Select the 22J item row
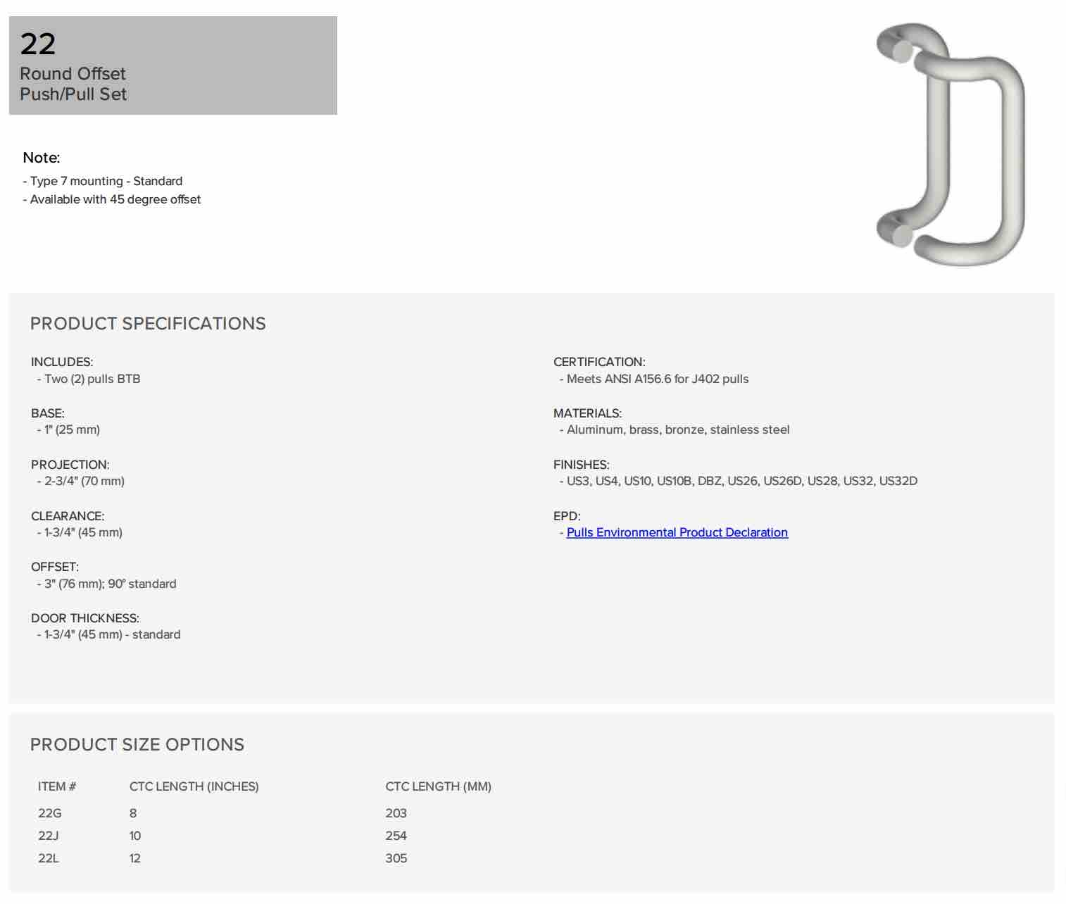The width and height of the screenshot is (1066, 904). (x=265, y=836)
